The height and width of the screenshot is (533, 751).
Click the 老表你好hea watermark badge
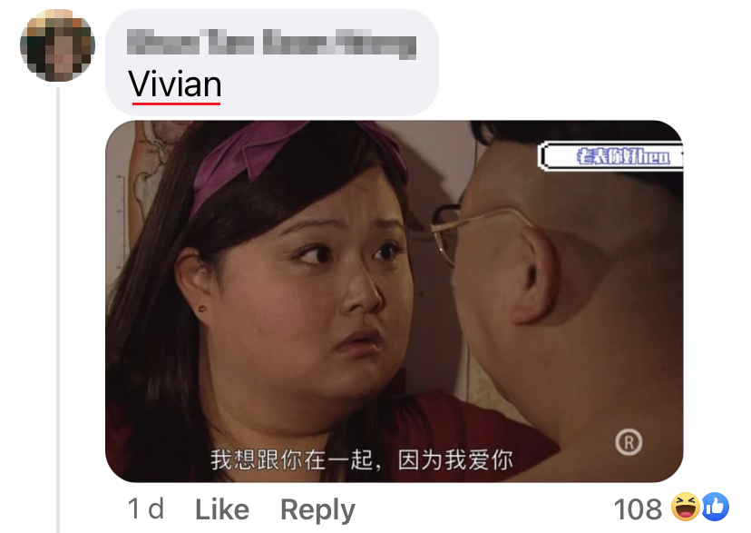[x=611, y=156]
